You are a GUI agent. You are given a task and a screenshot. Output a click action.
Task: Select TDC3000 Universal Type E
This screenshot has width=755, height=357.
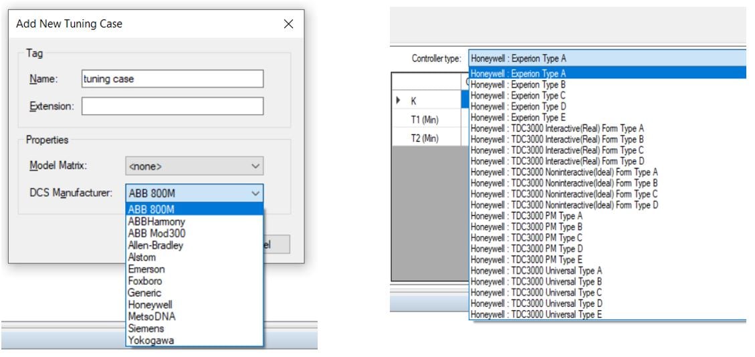point(536,314)
